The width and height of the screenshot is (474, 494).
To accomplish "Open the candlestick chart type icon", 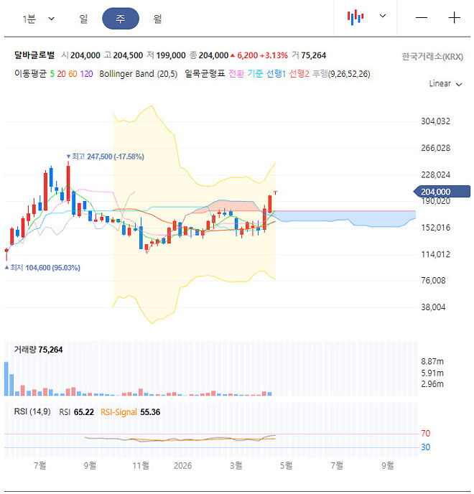I will point(355,17).
